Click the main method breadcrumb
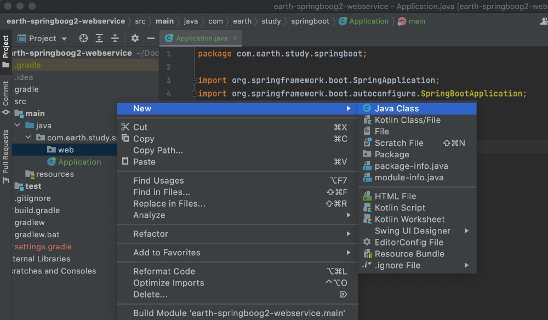 [x=412, y=21]
